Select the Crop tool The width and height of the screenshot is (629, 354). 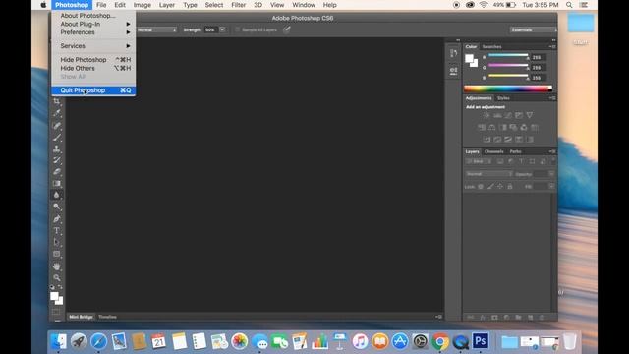click(x=57, y=101)
